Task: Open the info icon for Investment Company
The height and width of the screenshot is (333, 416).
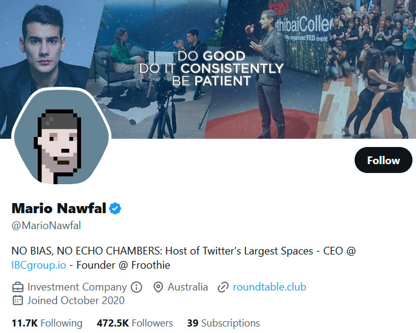Action: [136, 288]
